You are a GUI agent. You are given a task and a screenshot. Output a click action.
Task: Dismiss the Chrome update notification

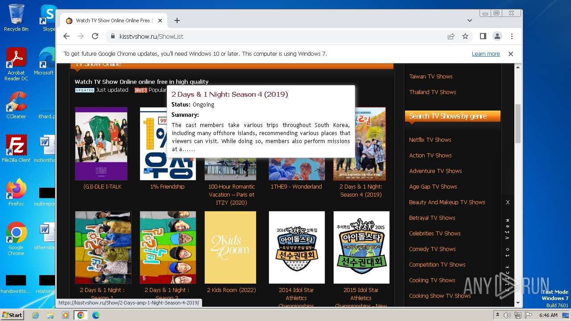coord(511,54)
